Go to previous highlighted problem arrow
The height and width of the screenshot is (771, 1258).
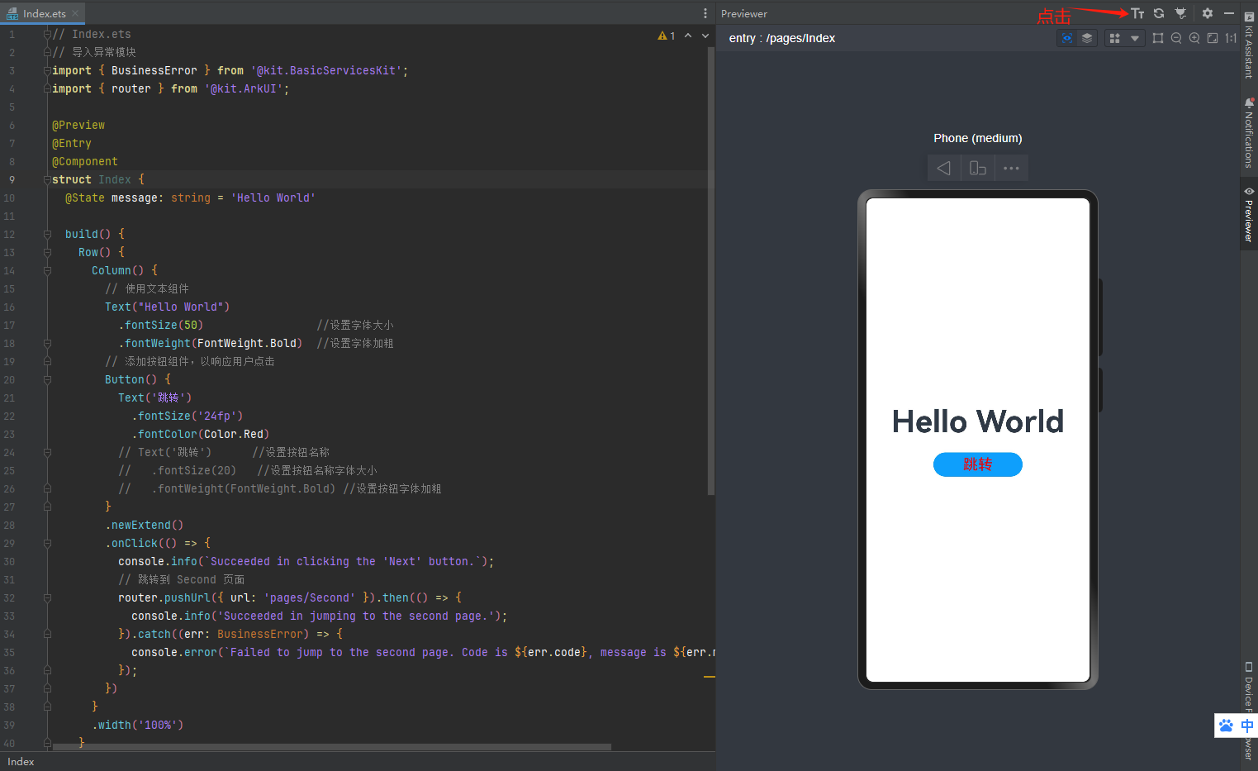(x=688, y=36)
